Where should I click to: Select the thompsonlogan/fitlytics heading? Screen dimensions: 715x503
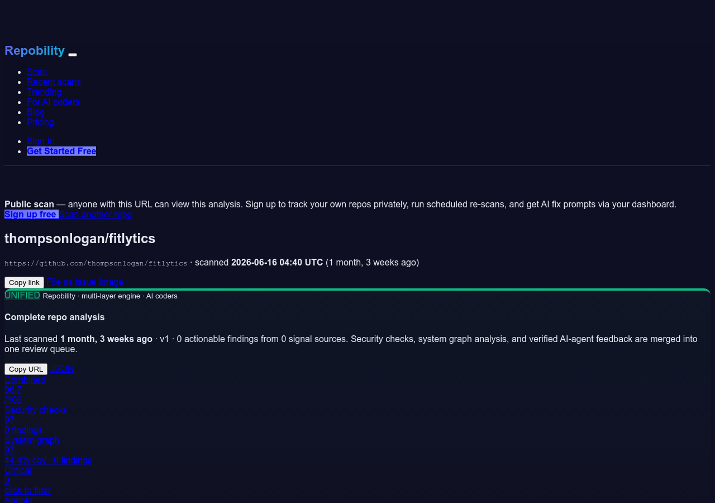click(80, 239)
